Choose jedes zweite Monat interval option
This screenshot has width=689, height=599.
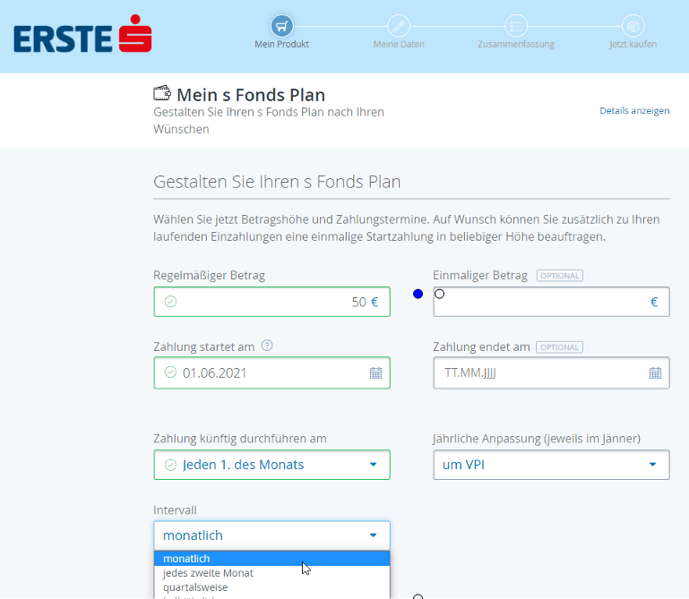(272, 573)
